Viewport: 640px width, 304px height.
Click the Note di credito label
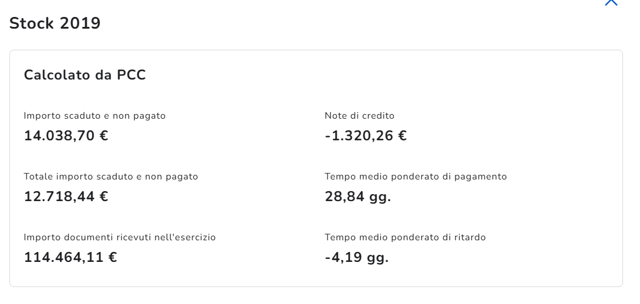tap(359, 116)
